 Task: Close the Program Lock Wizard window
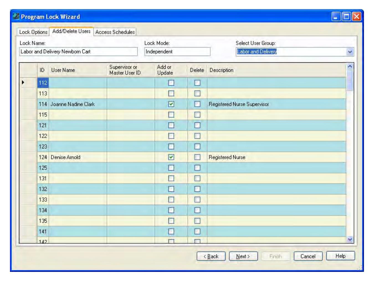(x=356, y=17)
